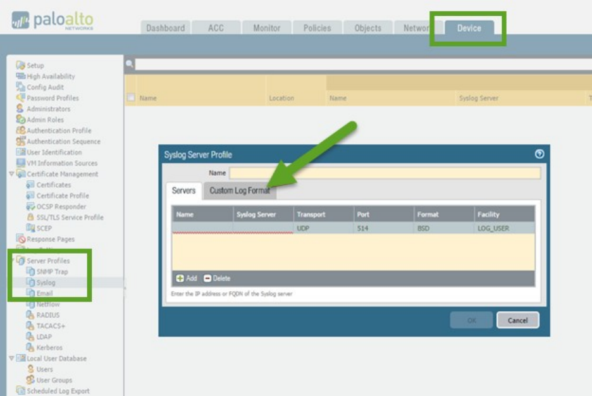Viewport: 592px width, 396px height.
Task: Open help in Syslog Server Profile dialog
Action: pyautogui.click(x=539, y=154)
